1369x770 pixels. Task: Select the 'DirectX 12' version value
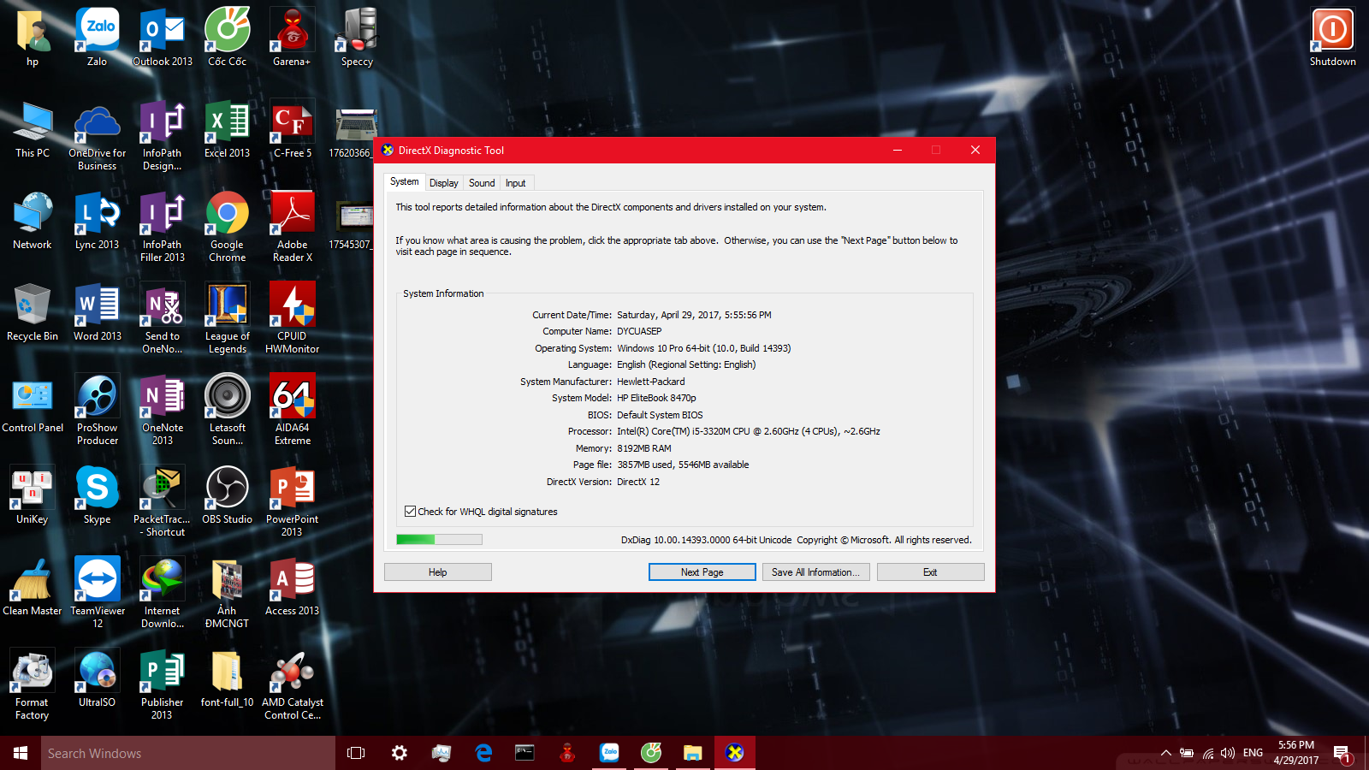[x=638, y=482]
